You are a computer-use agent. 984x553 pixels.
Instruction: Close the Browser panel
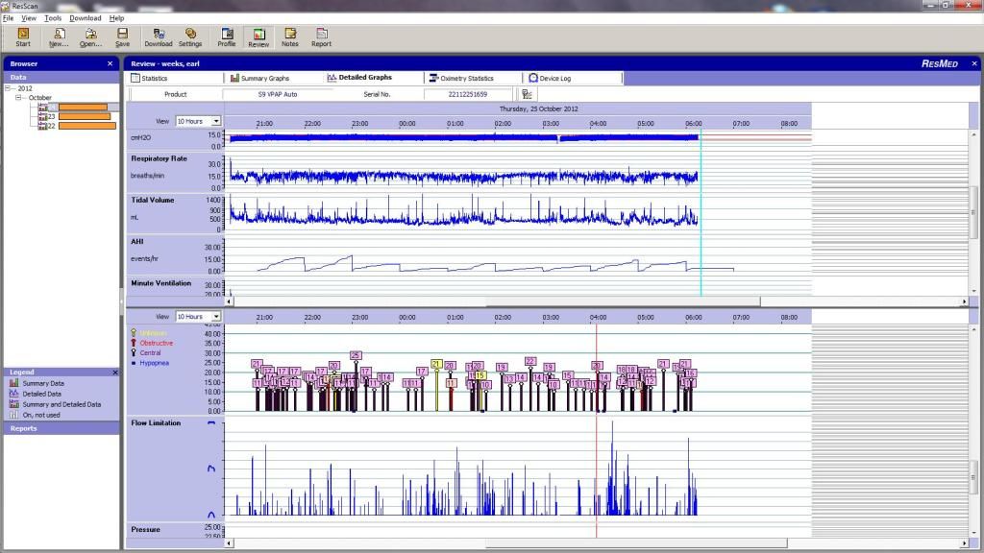[111, 64]
